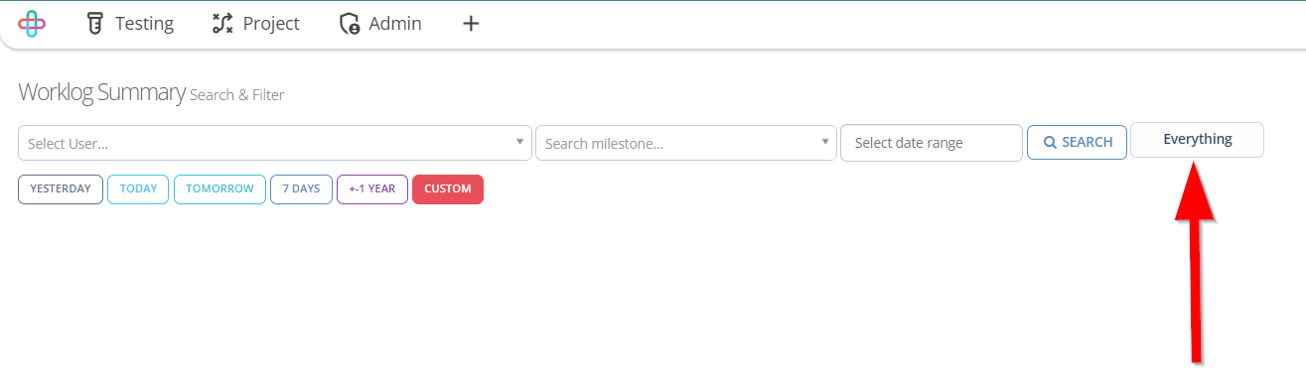The image size is (1306, 372).
Task: Click the magnifier icon in Search button
Action: click(x=1050, y=143)
